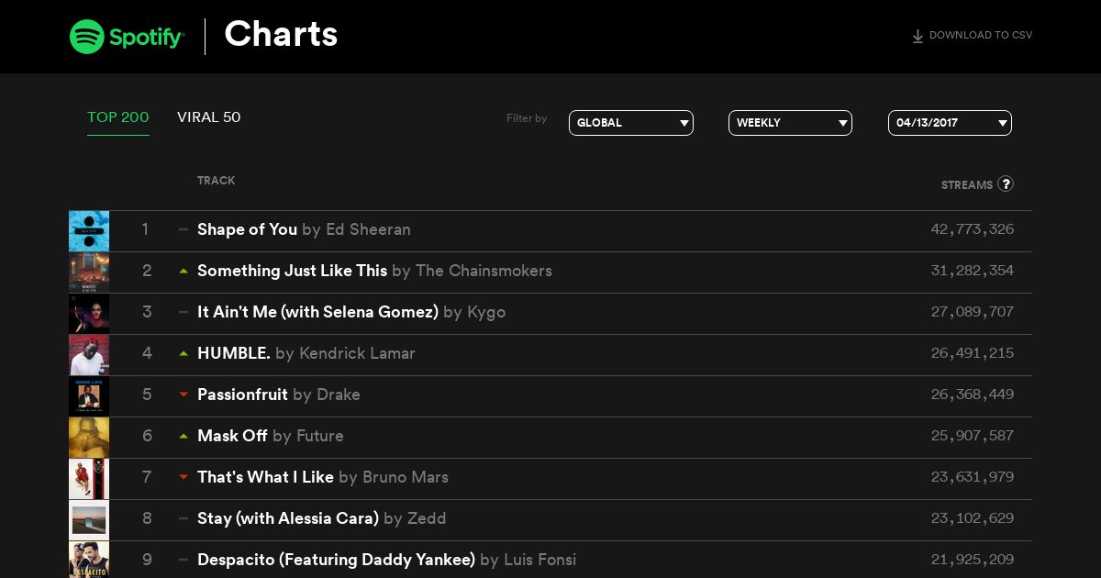The image size is (1101, 578).
Task: Expand the 04/13/2017 date dropdown
Action: tap(950, 123)
